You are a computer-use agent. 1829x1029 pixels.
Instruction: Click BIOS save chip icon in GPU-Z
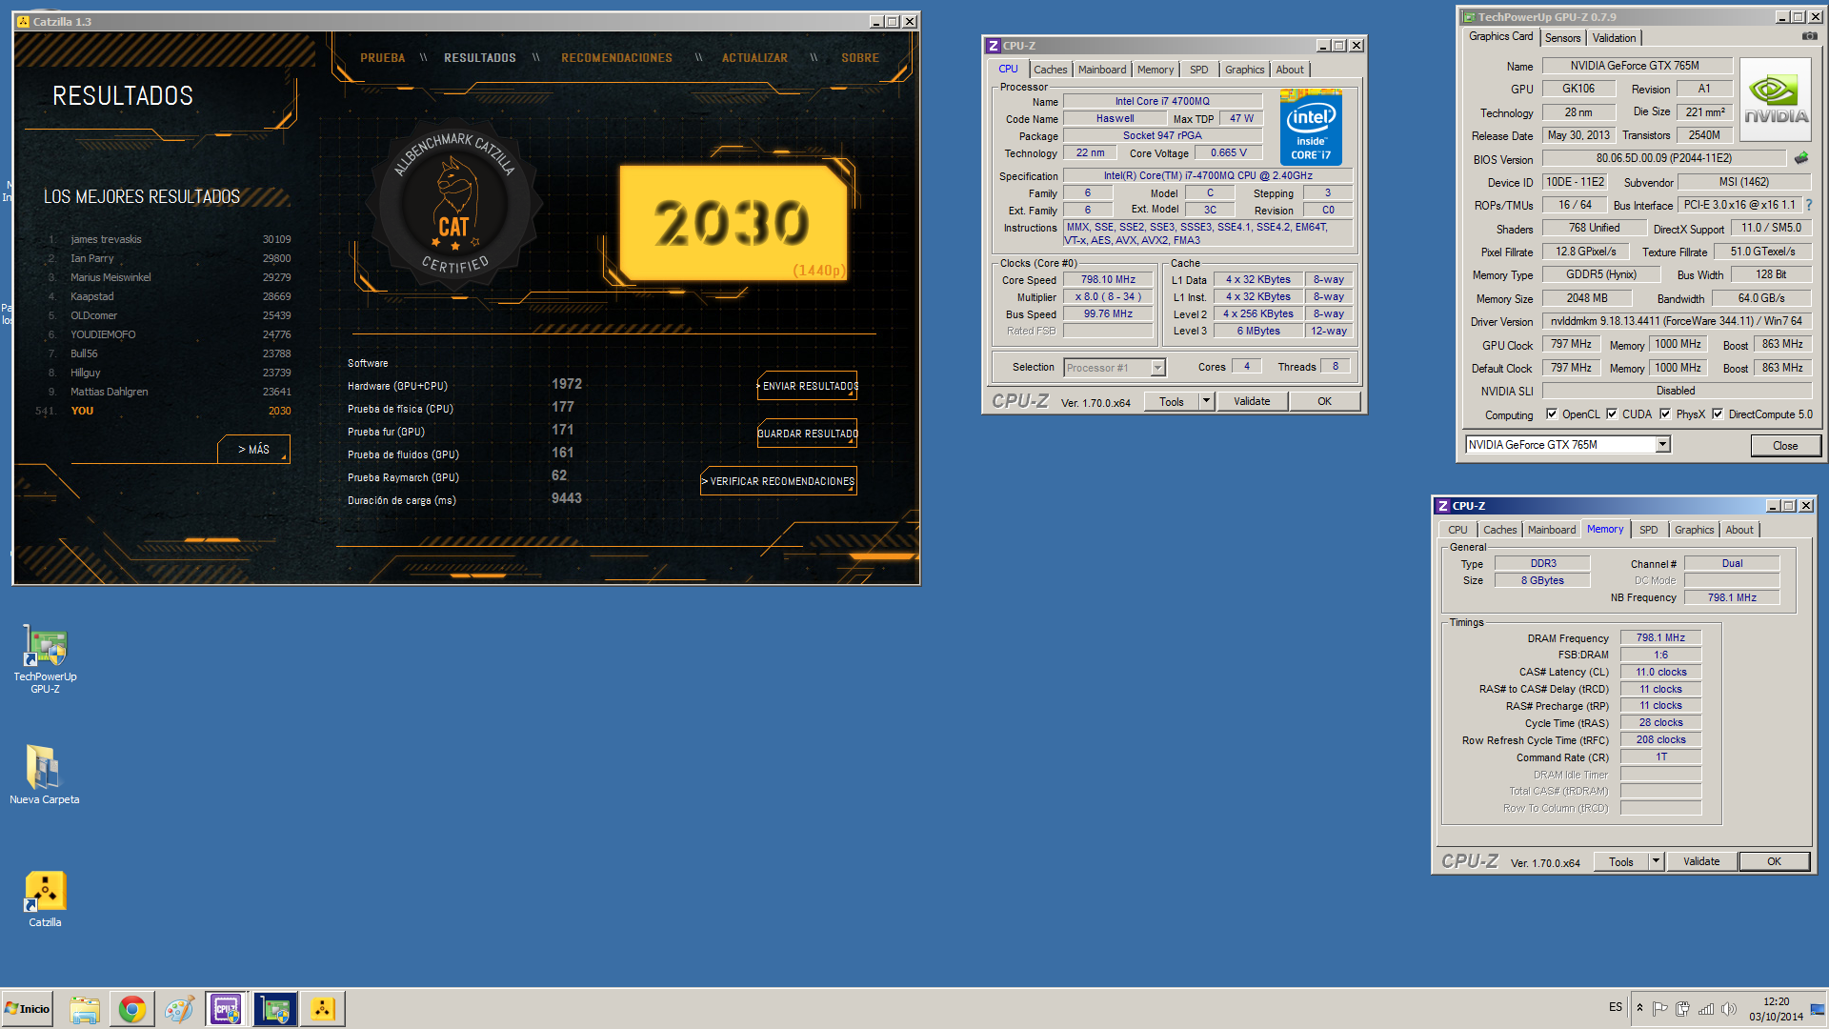[x=1801, y=158]
